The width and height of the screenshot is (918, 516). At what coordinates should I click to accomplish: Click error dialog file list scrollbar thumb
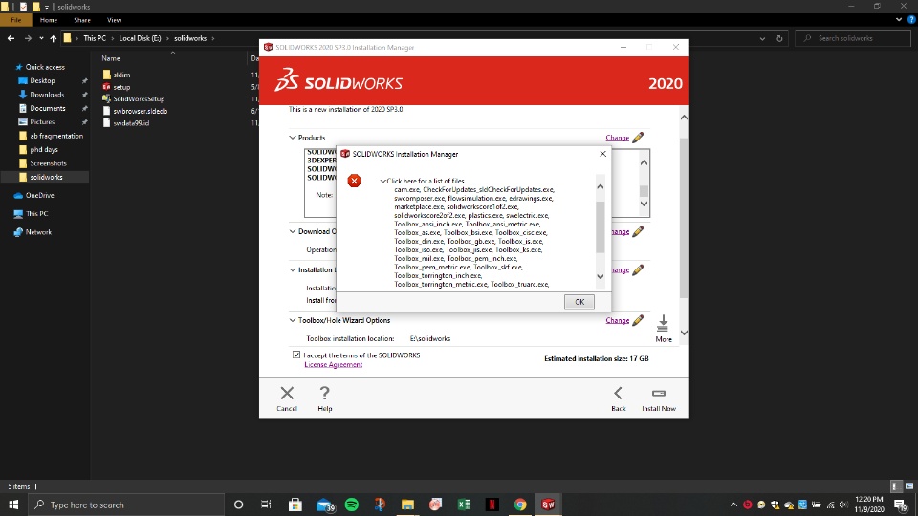pyautogui.click(x=601, y=227)
